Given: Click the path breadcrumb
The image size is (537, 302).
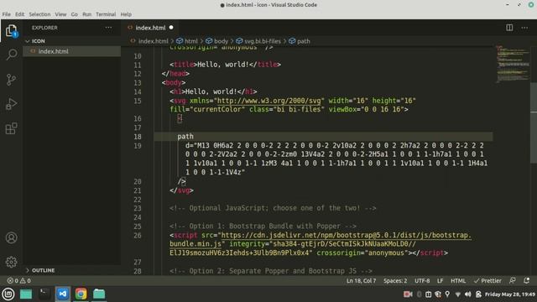Looking at the screenshot, I should coord(303,41).
